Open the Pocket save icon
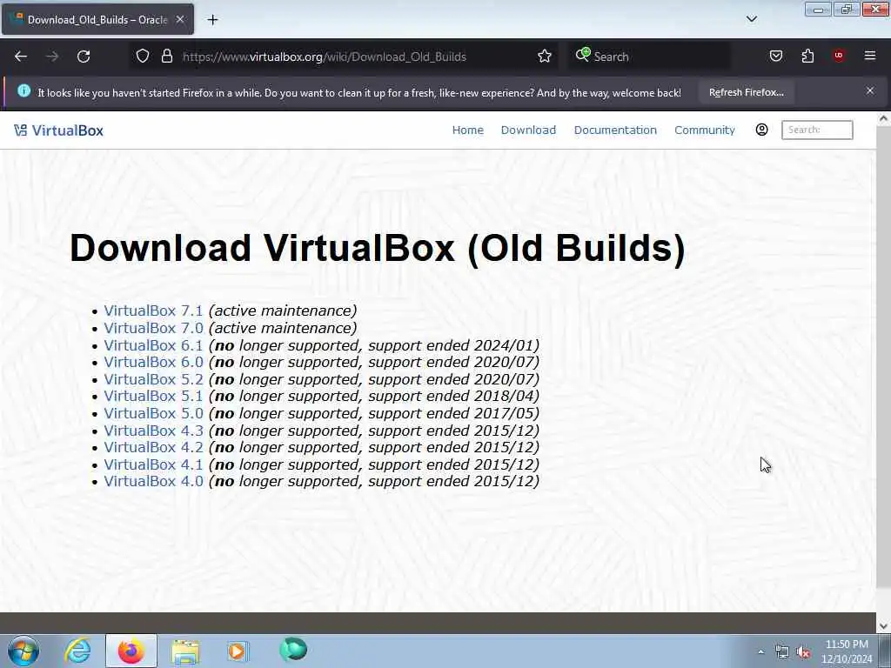Screen dimensions: 891x668 pos(775,57)
